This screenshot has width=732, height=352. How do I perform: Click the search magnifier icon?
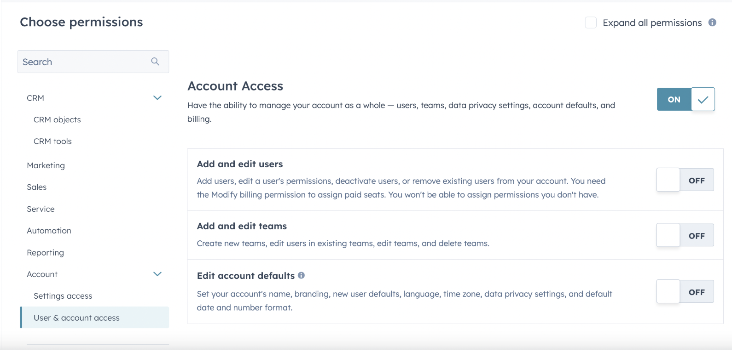[155, 62]
